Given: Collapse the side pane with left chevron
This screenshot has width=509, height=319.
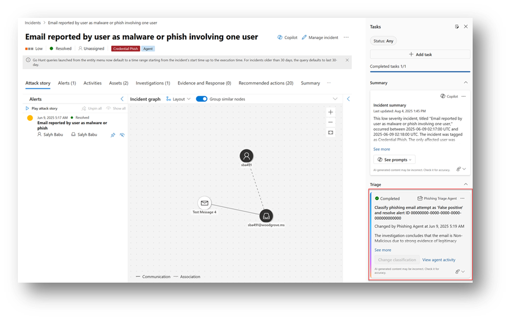Looking at the screenshot, I should (348, 98).
